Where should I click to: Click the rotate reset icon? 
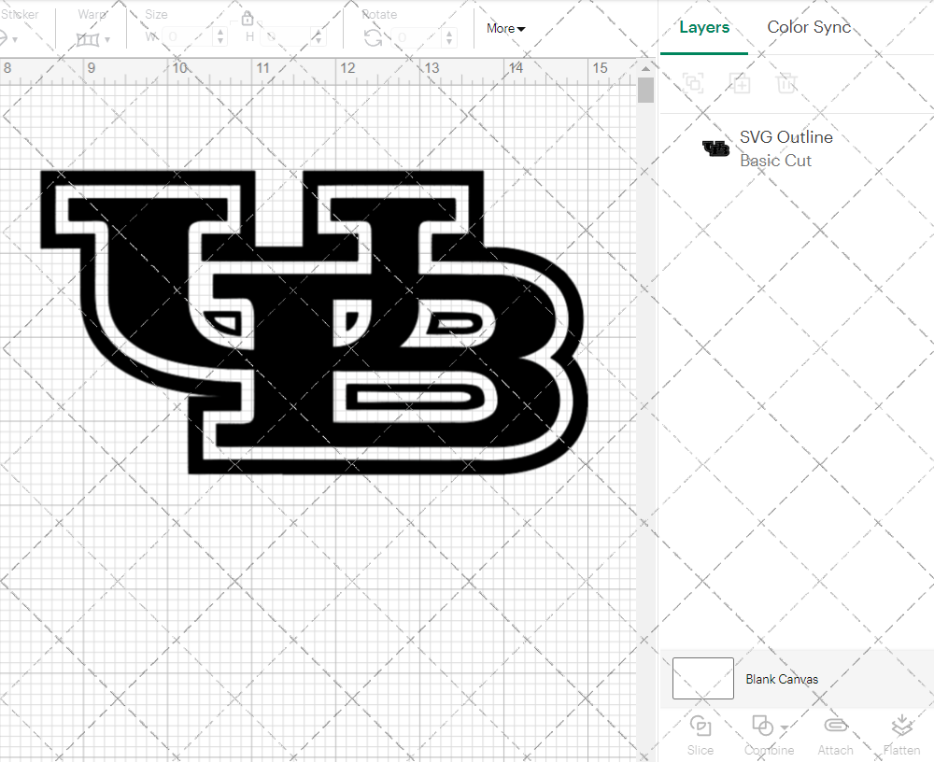[x=373, y=35]
